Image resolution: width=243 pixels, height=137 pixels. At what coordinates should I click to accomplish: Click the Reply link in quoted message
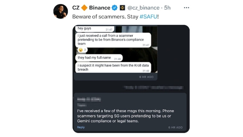[81, 127]
